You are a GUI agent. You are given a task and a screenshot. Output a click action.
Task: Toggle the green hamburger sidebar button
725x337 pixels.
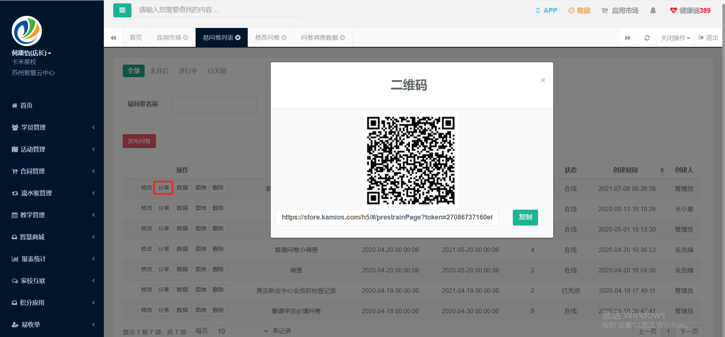[x=122, y=10]
